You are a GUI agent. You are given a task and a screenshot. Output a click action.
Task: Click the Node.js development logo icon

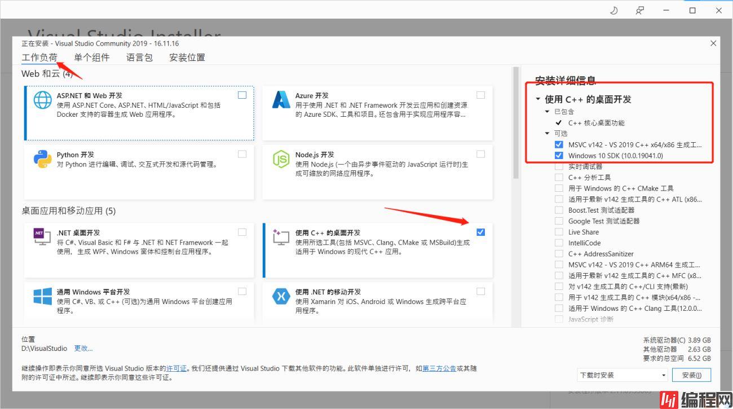pyautogui.click(x=281, y=159)
